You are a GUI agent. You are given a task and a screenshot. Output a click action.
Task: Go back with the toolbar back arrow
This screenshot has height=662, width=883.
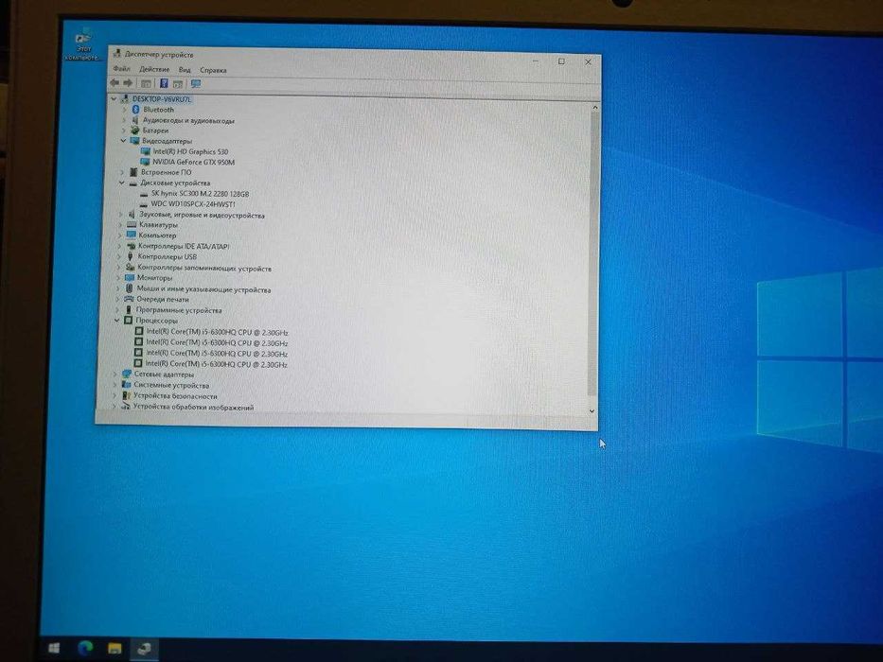[x=115, y=83]
